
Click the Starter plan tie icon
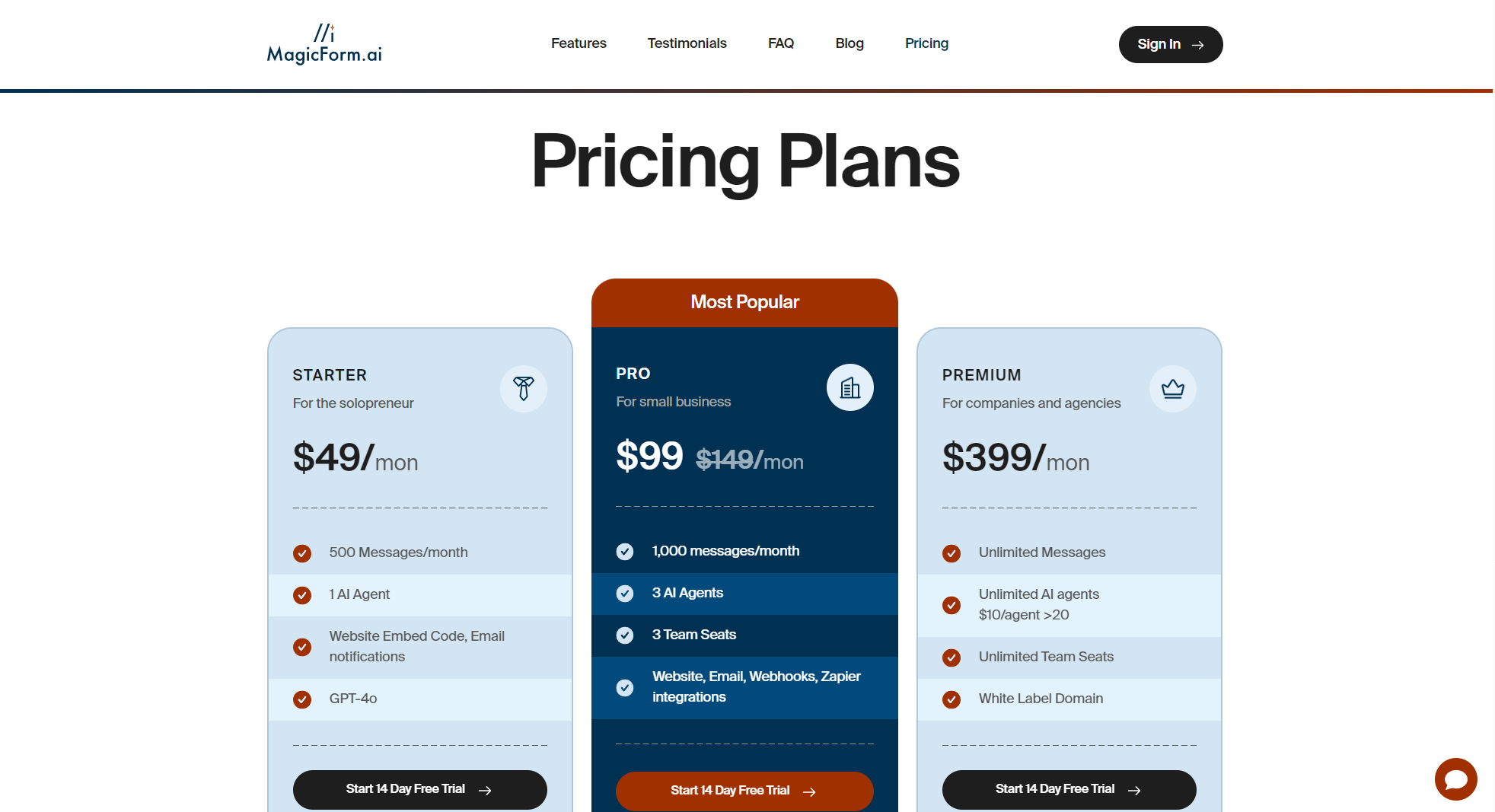tap(523, 388)
